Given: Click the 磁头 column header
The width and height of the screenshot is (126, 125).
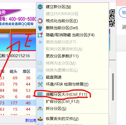Looking at the screenshot, I should [x=14, y=72].
